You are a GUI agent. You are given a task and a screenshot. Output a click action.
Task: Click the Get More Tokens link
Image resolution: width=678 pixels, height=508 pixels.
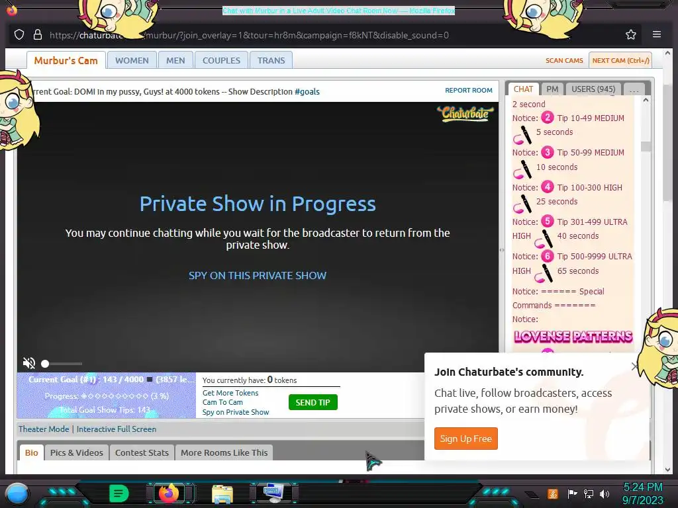coord(230,393)
